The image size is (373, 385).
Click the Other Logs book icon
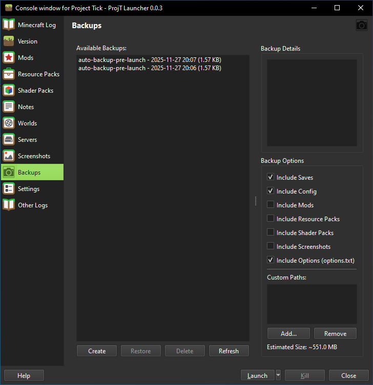(x=9, y=205)
